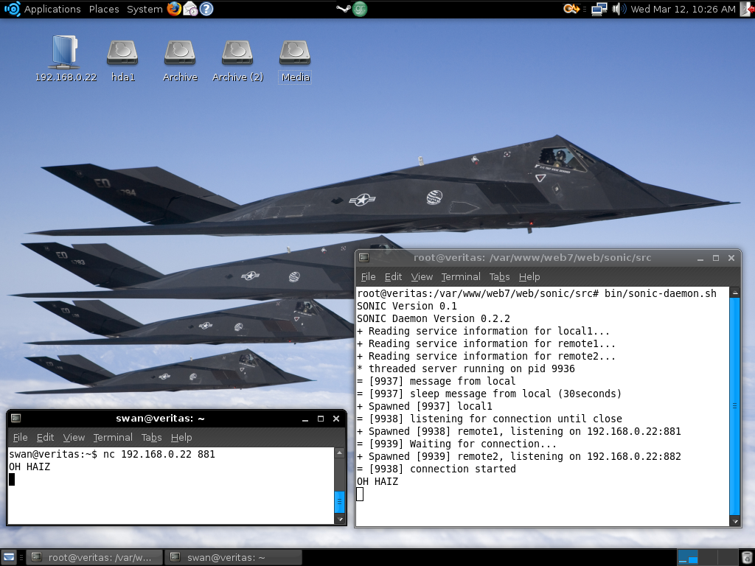Click 'SONIC Daemon Version 0.2.2' line
This screenshot has width=755, height=566.
pyautogui.click(x=434, y=318)
